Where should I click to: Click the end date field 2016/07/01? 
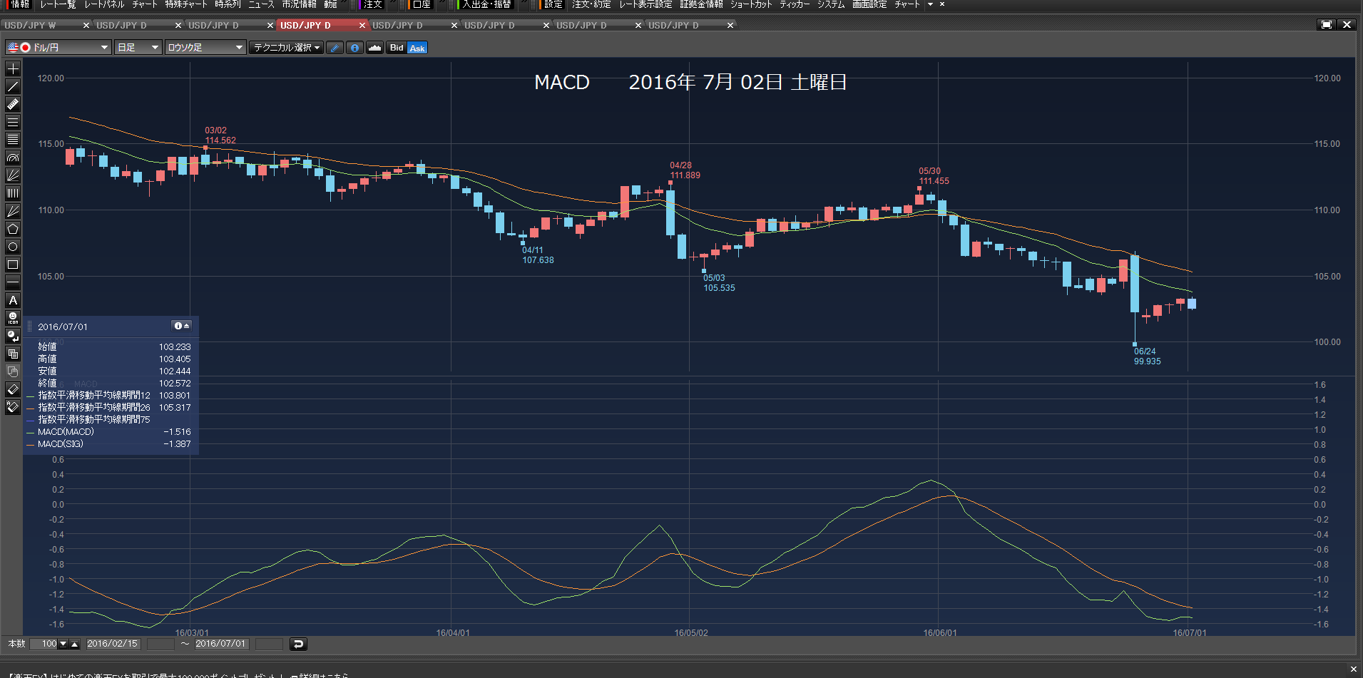click(x=221, y=644)
